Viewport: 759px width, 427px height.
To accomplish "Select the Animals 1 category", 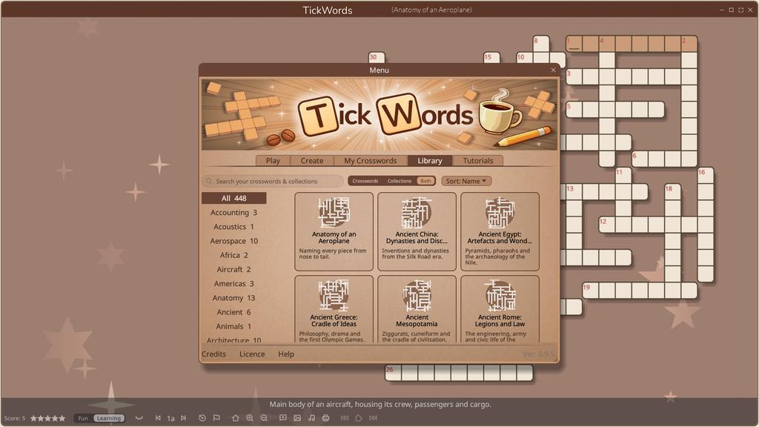I will pos(233,326).
